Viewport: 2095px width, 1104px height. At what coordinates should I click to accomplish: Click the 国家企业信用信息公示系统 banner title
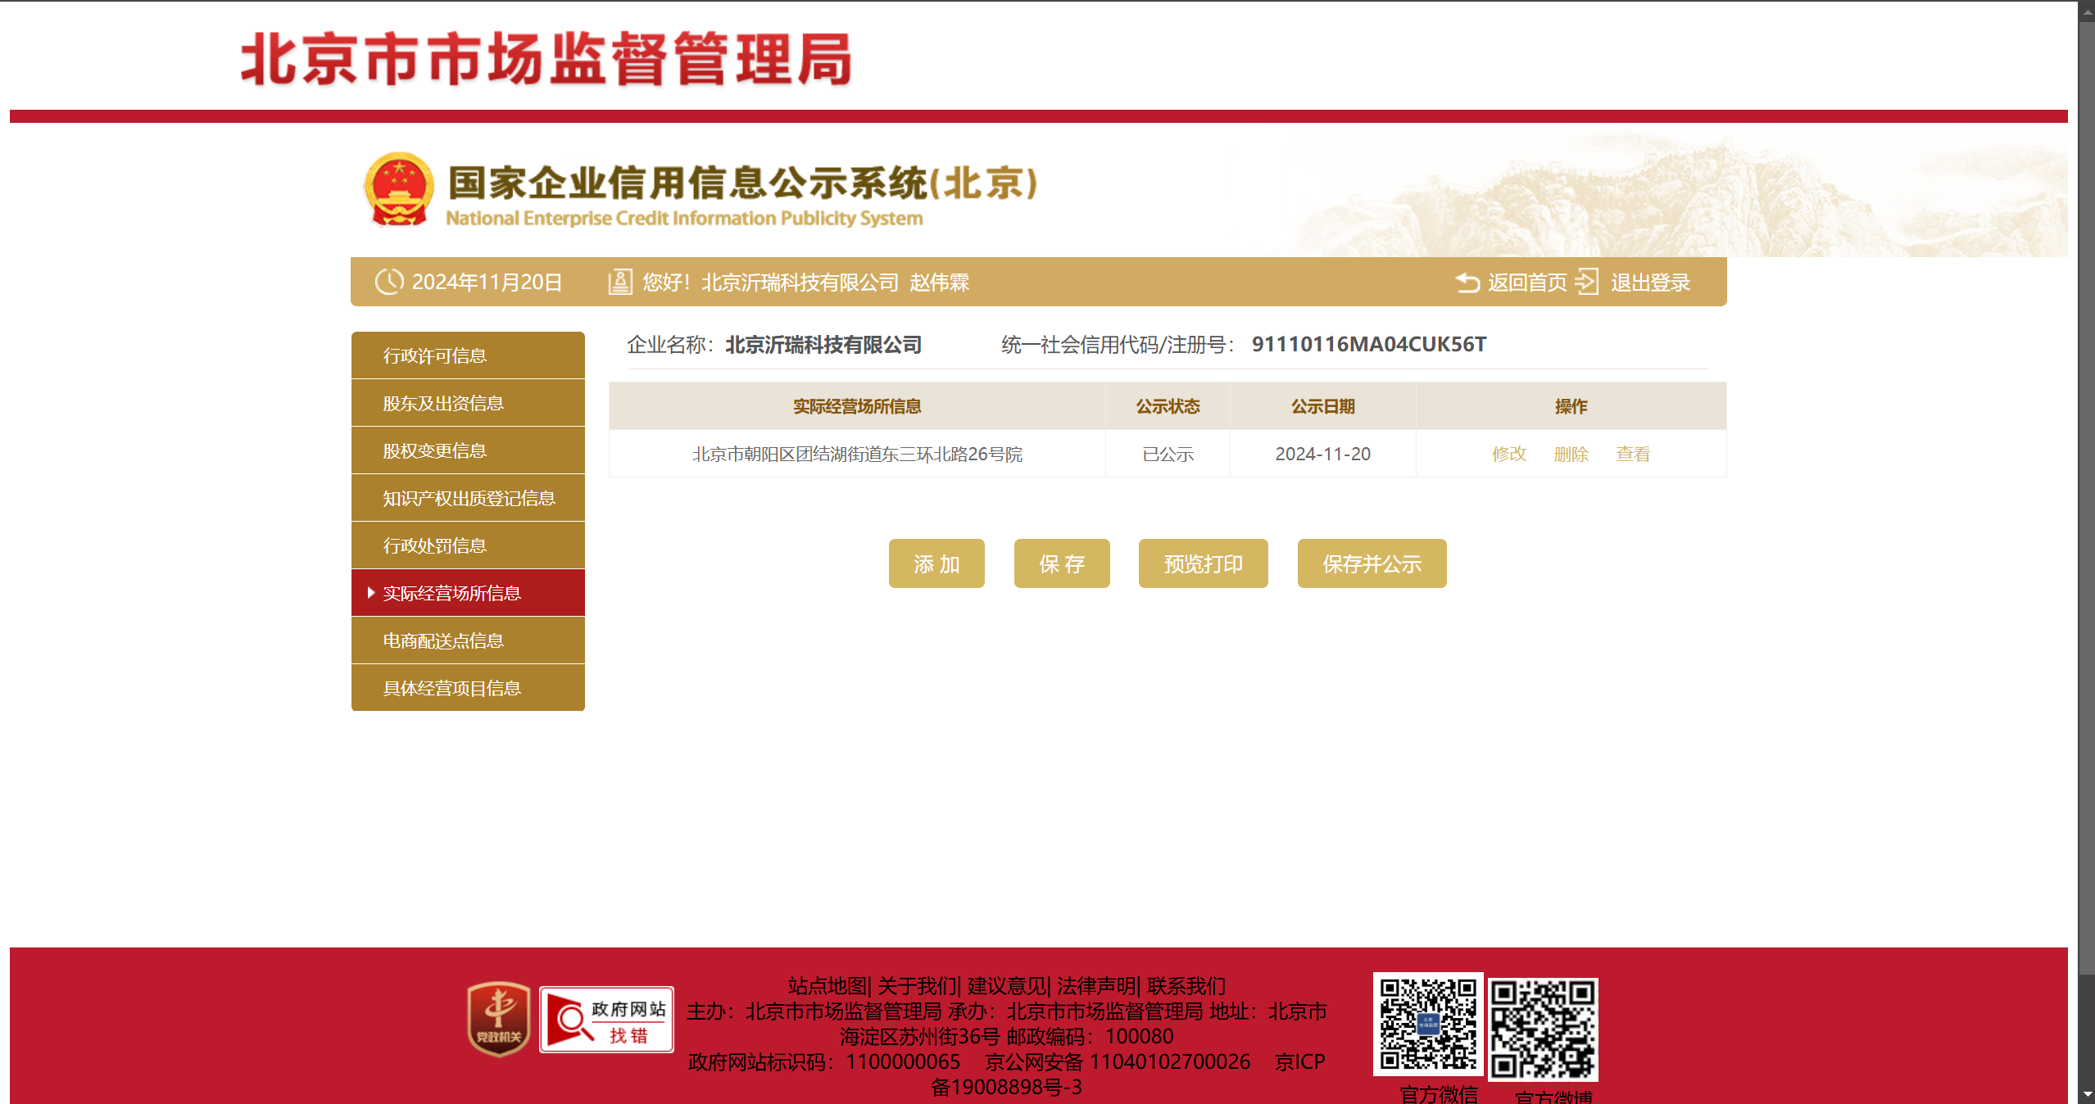click(x=742, y=183)
